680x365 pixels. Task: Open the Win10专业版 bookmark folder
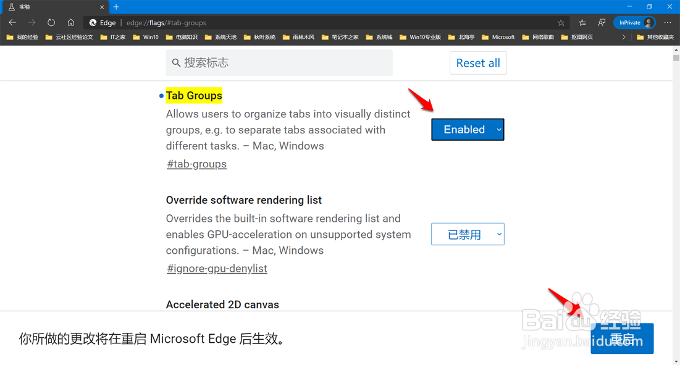420,37
